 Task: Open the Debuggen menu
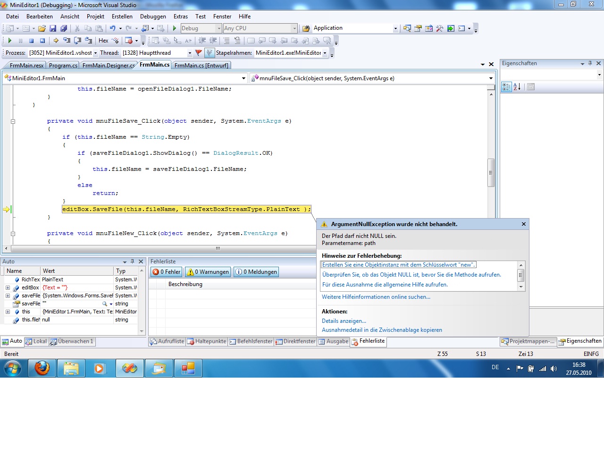tap(153, 17)
